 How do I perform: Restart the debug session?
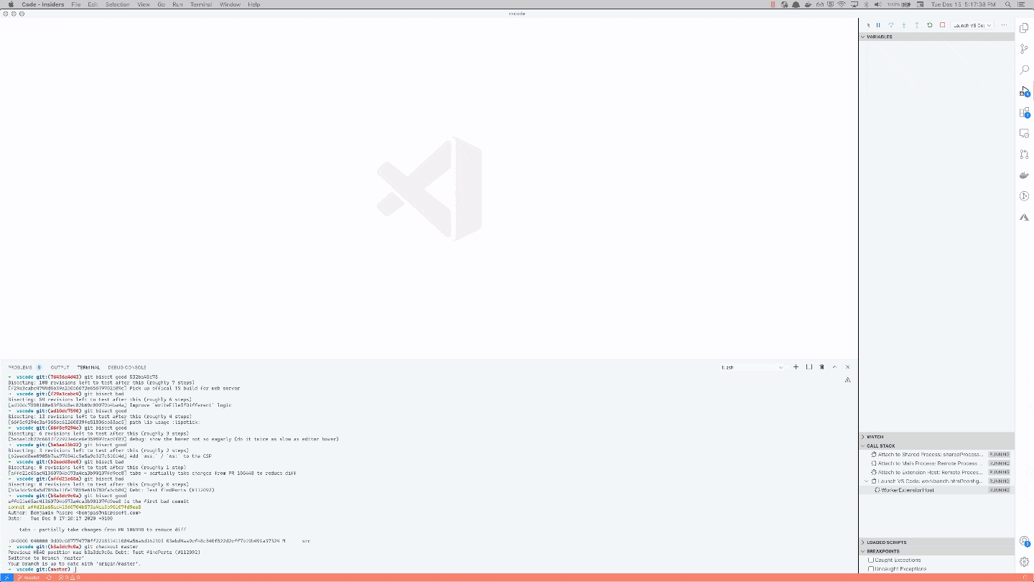928,24
